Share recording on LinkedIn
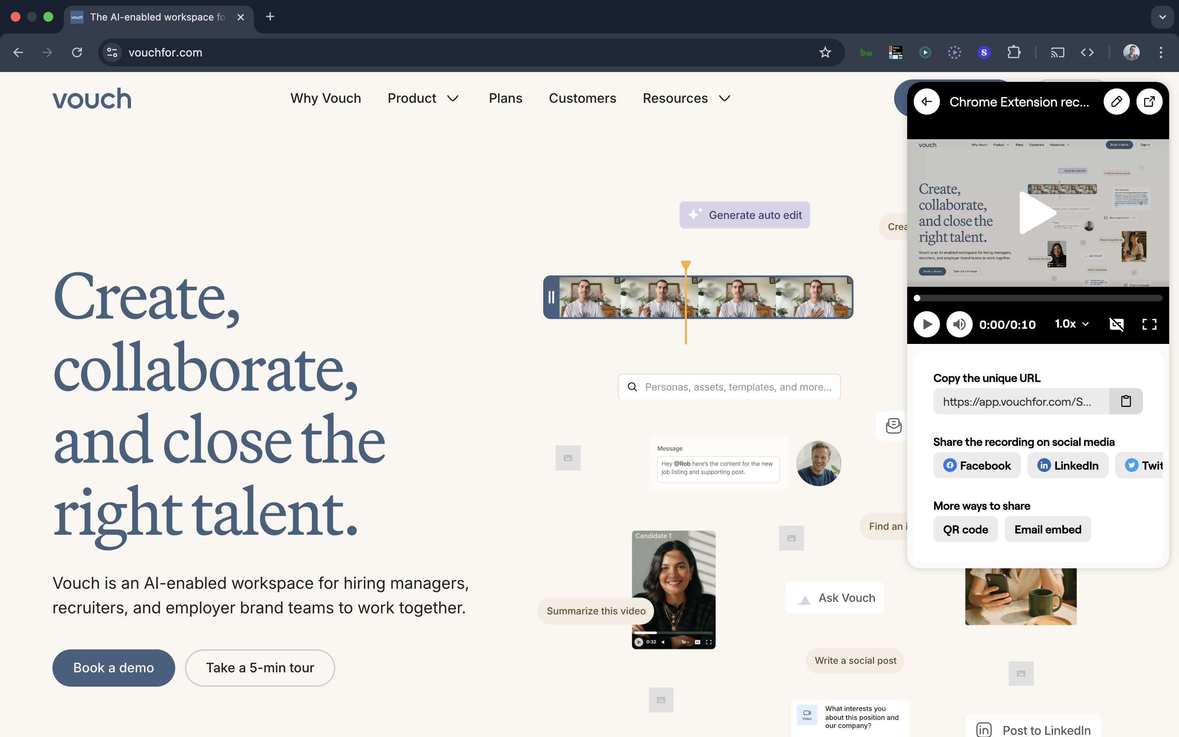The image size is (1179, 737). 1067,466
